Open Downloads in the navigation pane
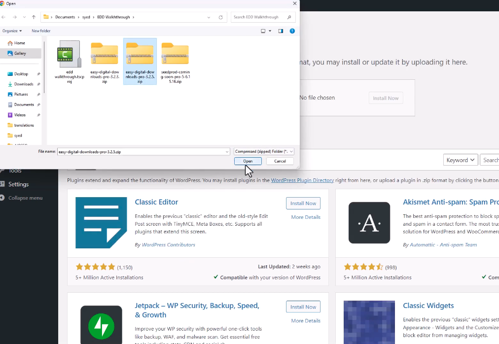Viewport: 499px width, 344px height. tap(23, 84)
